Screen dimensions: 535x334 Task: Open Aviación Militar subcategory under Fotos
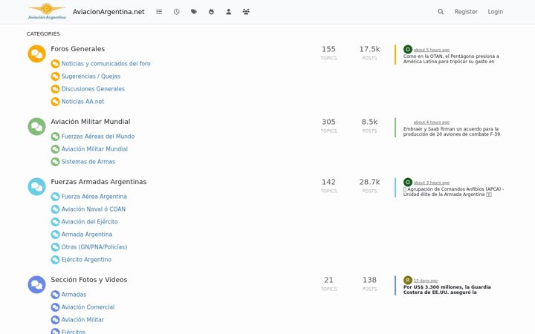tap(83, 320)
